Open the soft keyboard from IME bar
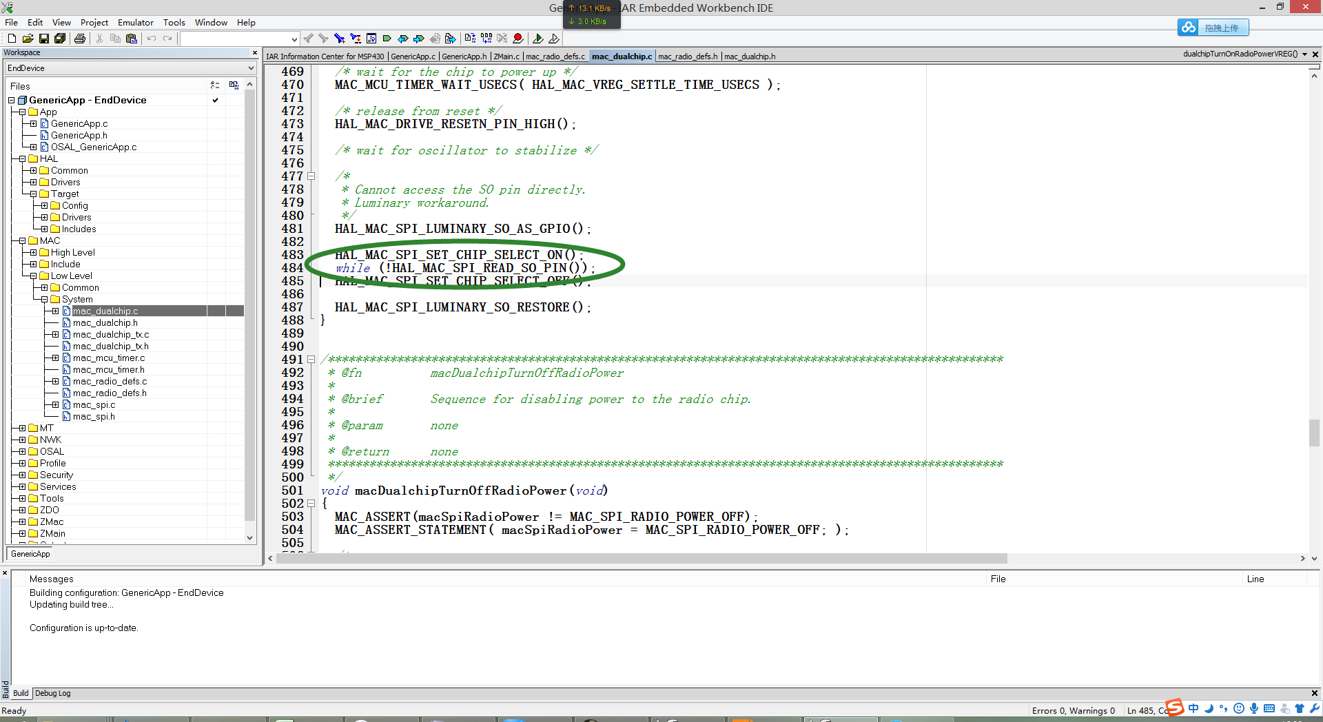This screenshot has width=1323, height=722. coord(1269,708)
